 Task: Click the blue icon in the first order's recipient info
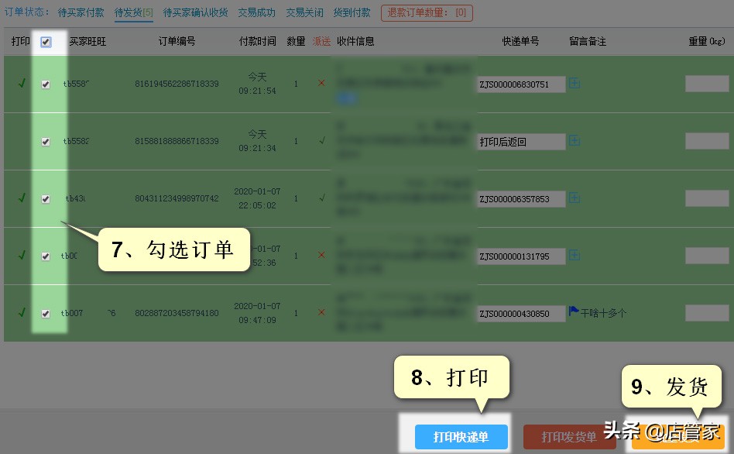click(x=347, y=98)
